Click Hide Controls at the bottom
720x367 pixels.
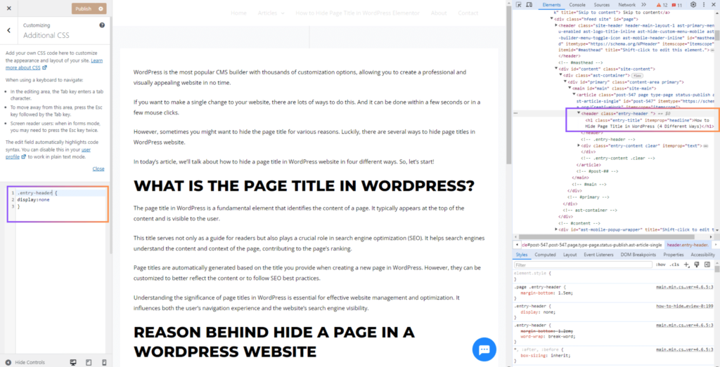click(25, 362)
